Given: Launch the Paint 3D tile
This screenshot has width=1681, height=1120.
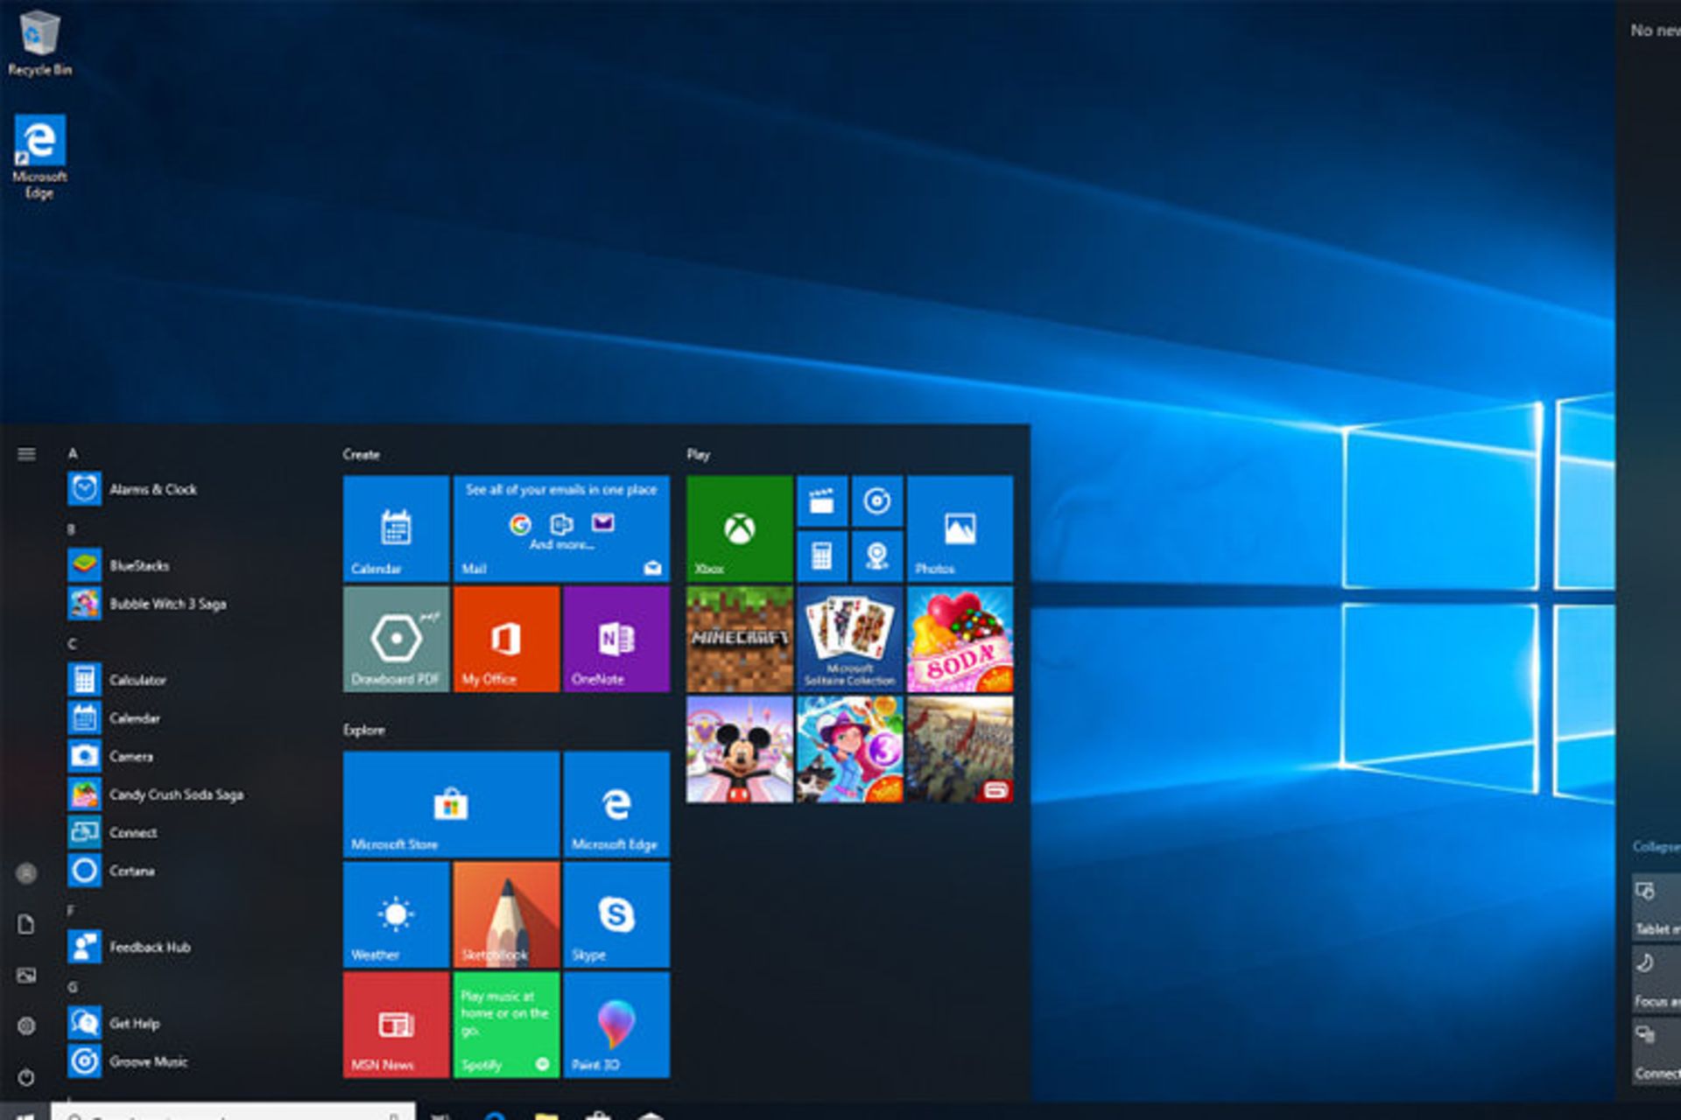Looking at the screenshot, I should click(616, 1025).
